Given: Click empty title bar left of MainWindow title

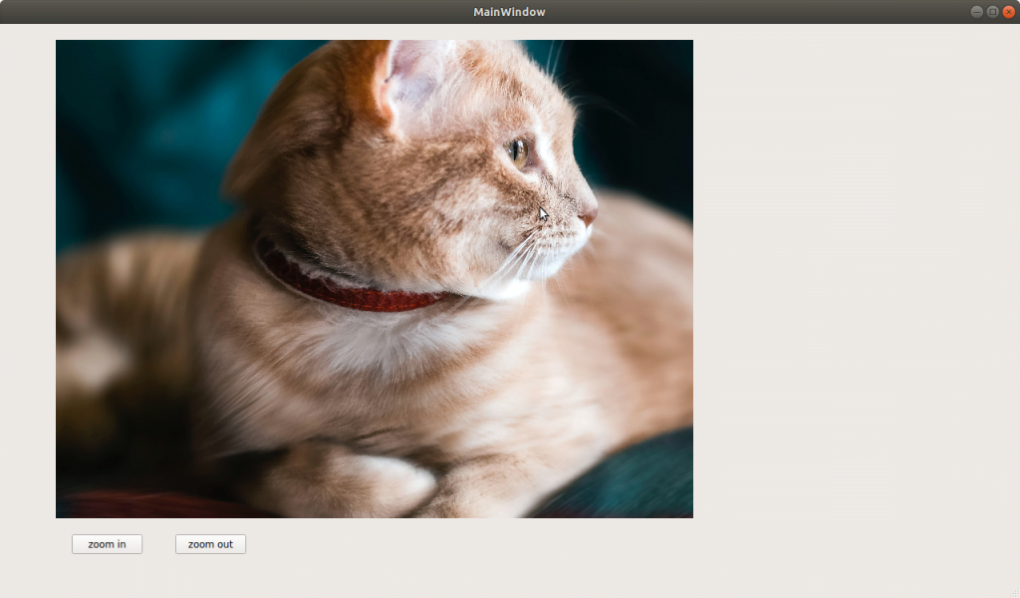Looking at the screenshot, I should (x=249, y=12).
